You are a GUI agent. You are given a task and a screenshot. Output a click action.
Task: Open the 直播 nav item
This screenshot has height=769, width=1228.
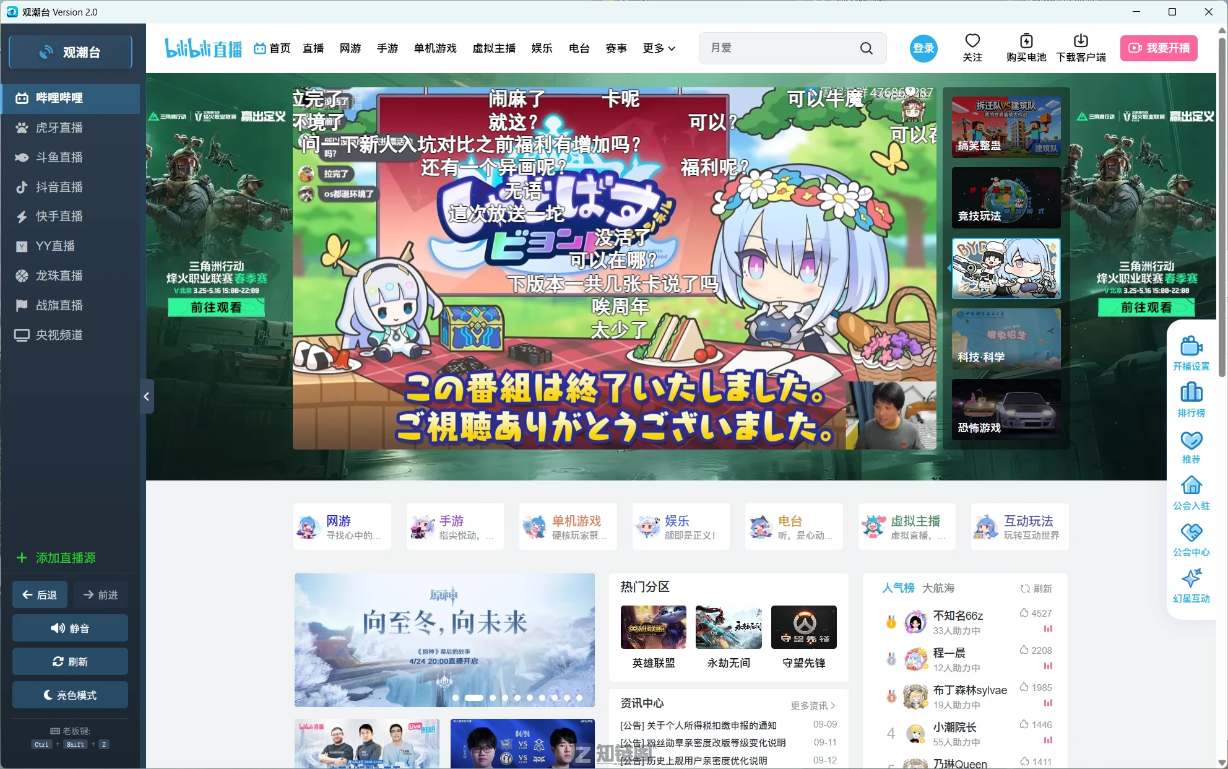point(313,48)
